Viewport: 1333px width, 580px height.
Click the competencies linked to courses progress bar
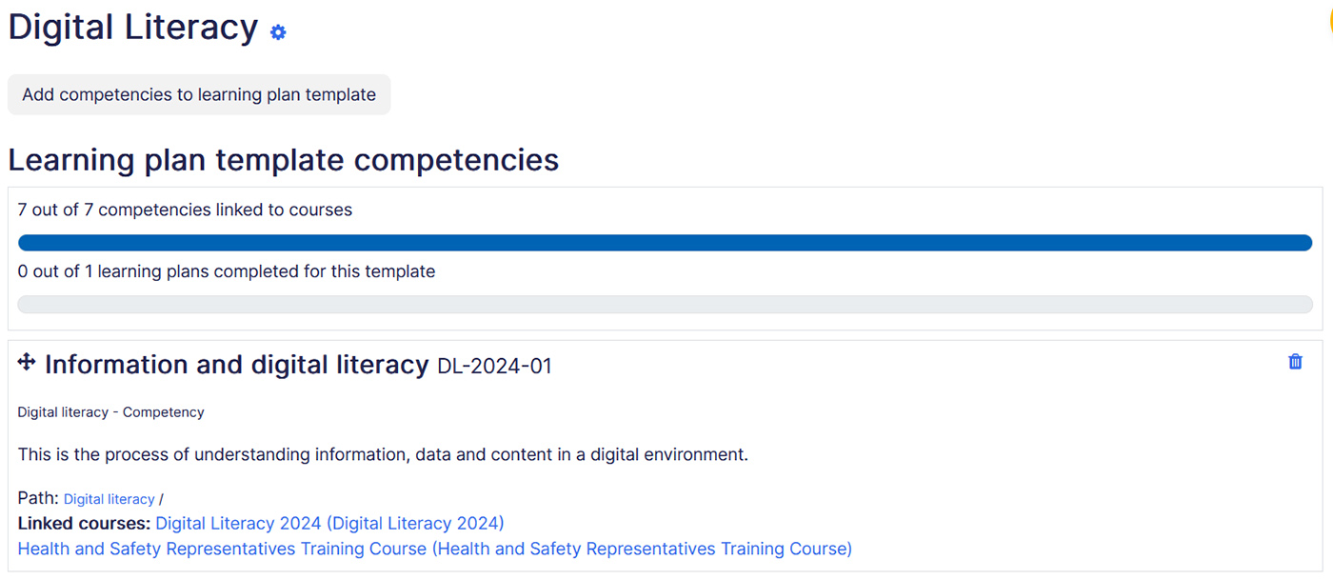(x=665, y=243)
